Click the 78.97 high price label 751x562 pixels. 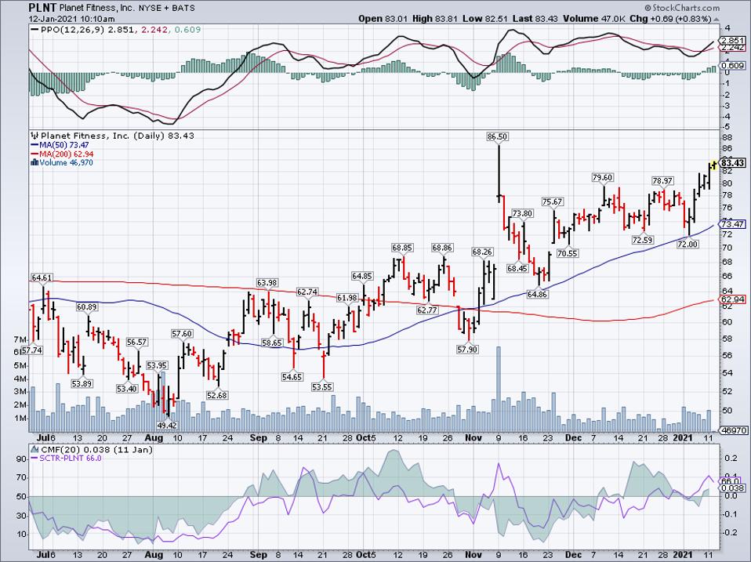click(x=662, y=181)
